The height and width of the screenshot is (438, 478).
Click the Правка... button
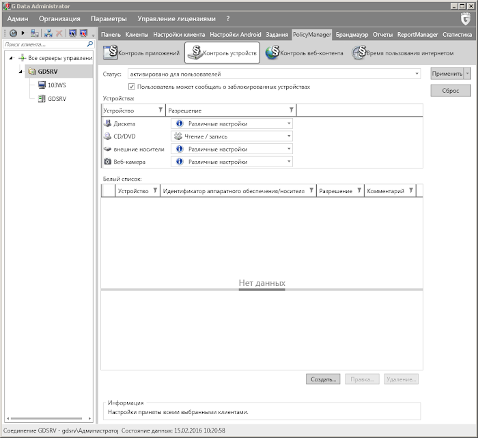[x=362, y=379]
